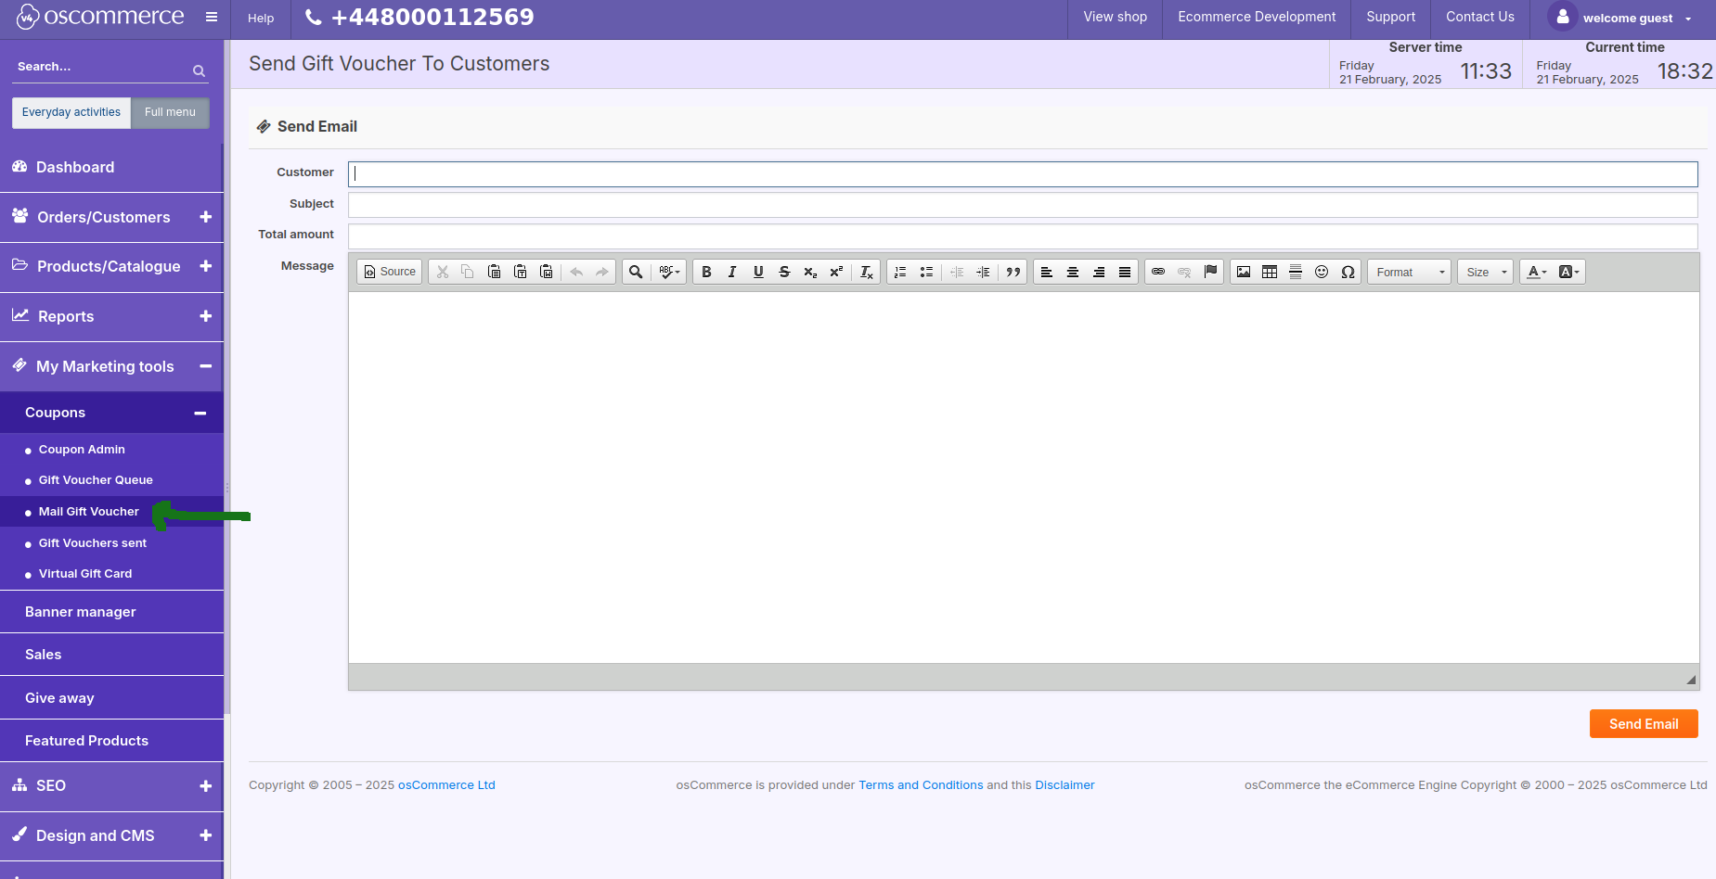This screenshot has height=879, width=1716.
Task: Open Gift Vouchers sent
Action: (93, 543)
